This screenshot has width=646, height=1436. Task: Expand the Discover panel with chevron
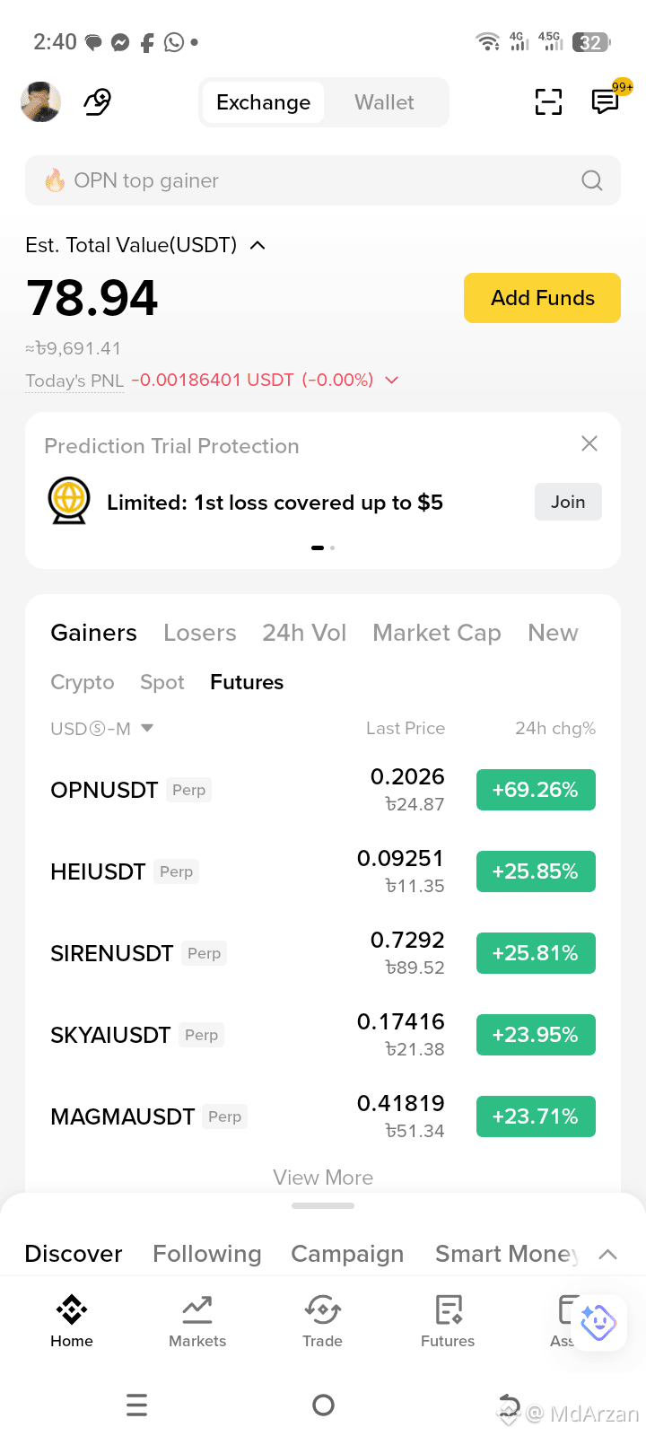pyautogui.click(x=607, y=1254)
